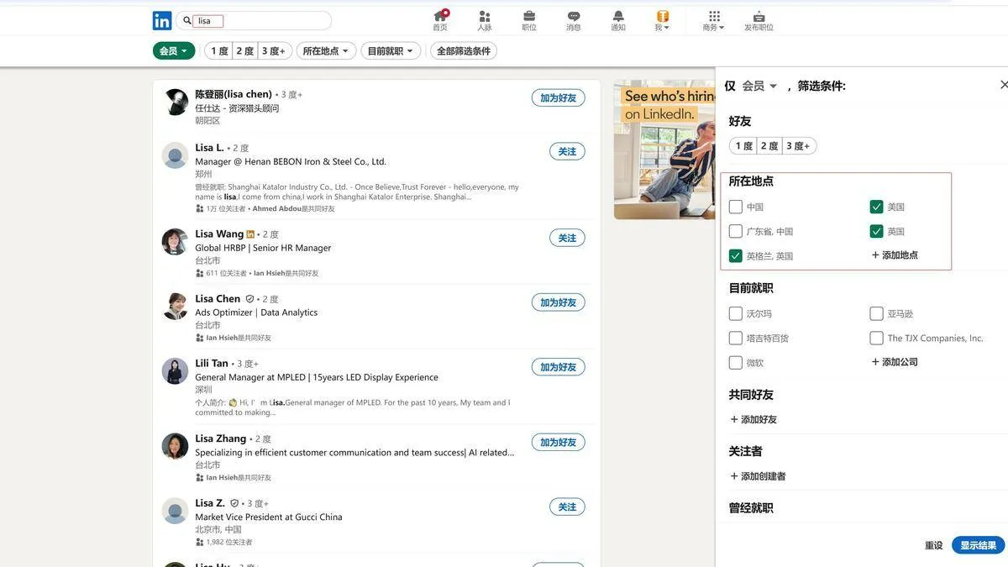Open the 职位 jobs icon
The width and height of the screenshot is (1008, 567).
[x=529, y=21]
